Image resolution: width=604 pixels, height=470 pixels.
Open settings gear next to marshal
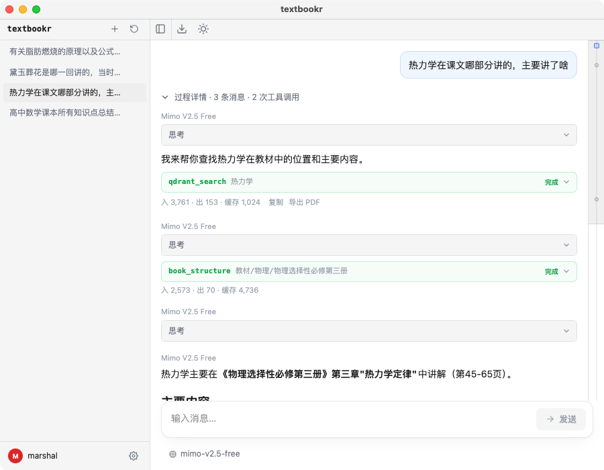(134, 456)
